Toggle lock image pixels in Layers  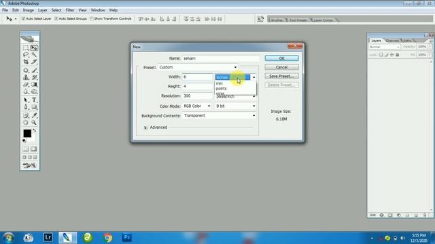(x=387, y=55)
